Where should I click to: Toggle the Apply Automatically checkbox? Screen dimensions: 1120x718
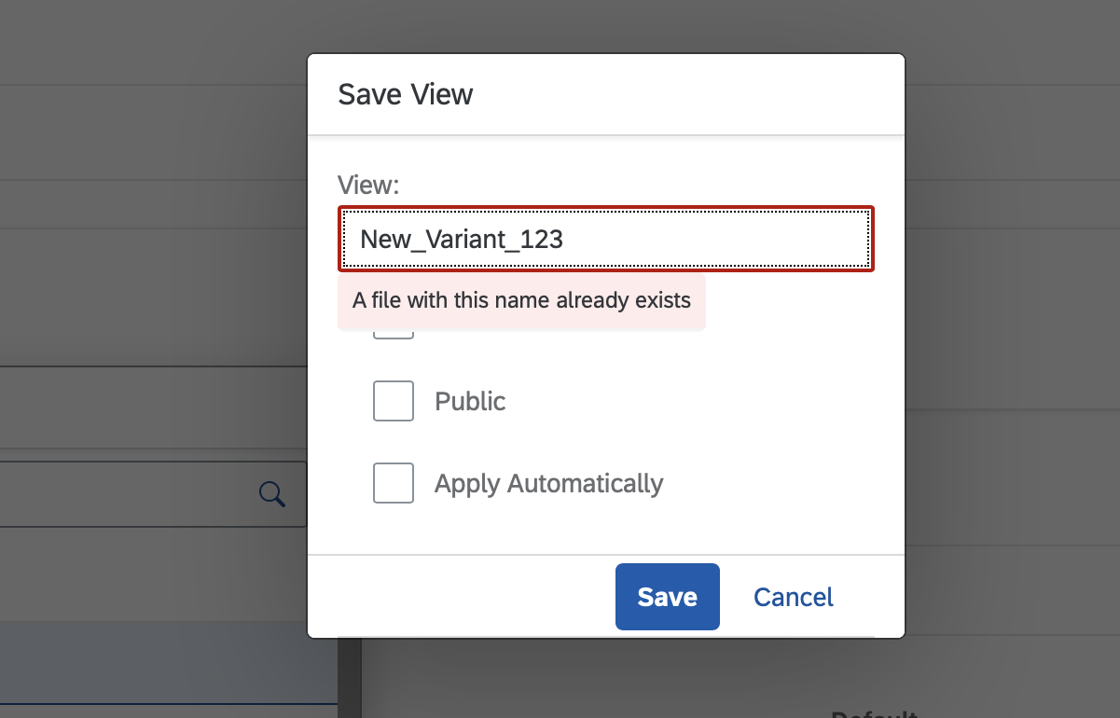394,483
